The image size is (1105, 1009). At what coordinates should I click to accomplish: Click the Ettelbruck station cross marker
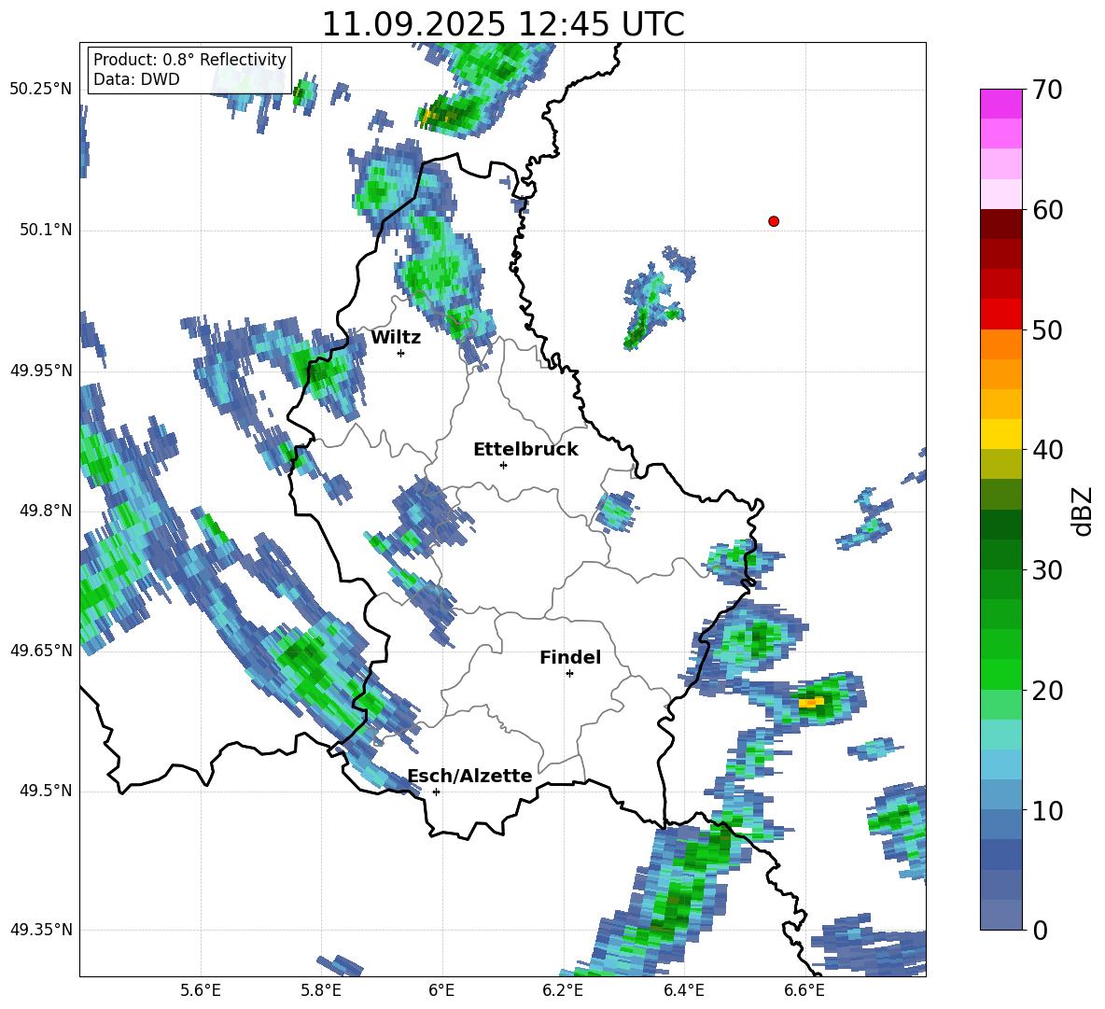(503, 465)
